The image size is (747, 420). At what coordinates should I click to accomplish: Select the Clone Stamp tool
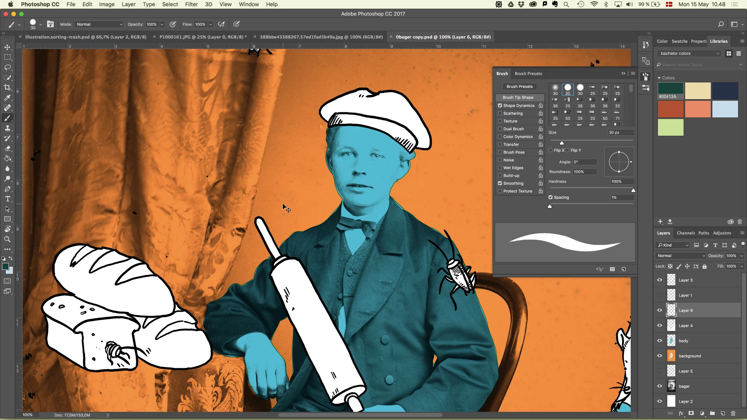(7, 128)
